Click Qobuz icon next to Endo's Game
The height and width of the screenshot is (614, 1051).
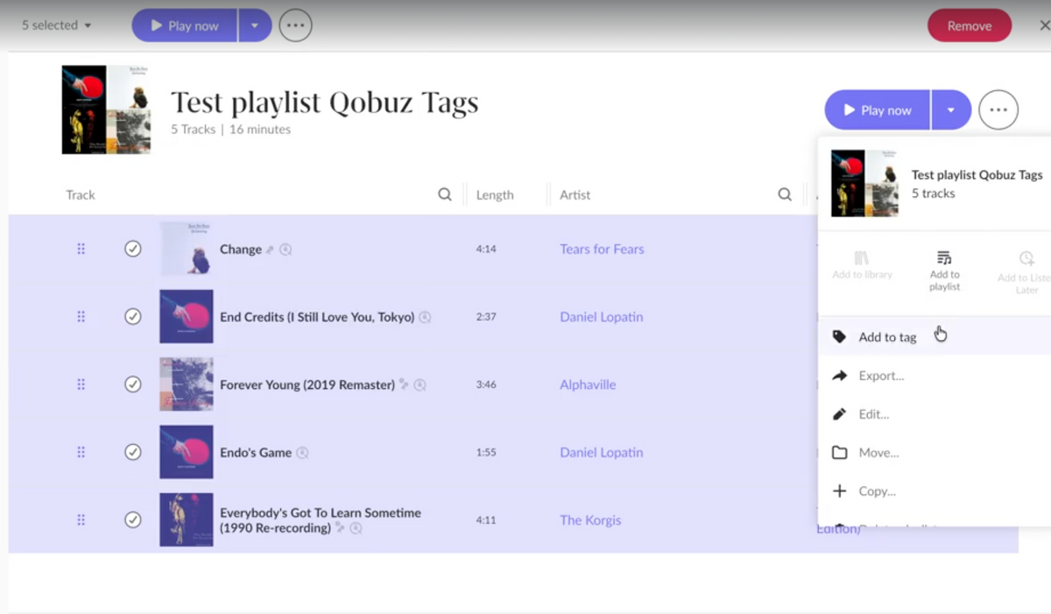(x=302, y=453)
